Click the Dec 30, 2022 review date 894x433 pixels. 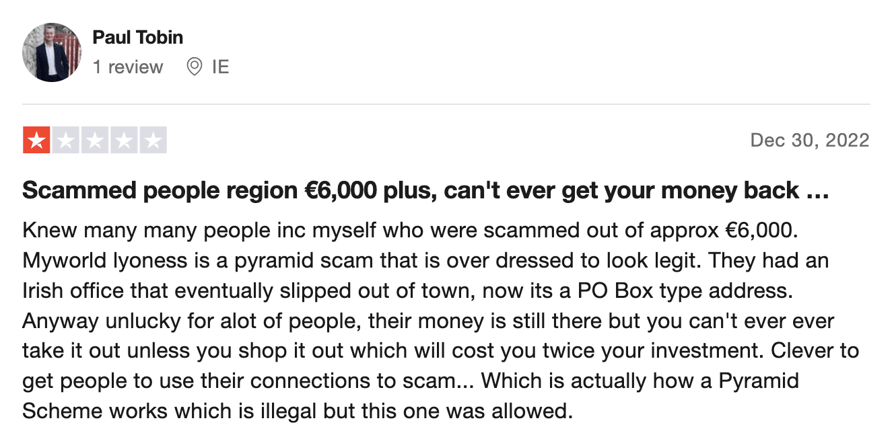click(810, 140)
